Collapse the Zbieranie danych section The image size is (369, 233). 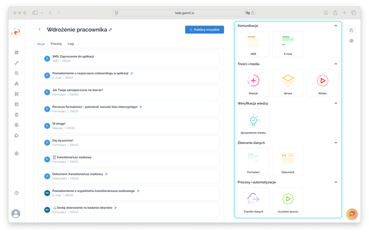click(336, 143)
